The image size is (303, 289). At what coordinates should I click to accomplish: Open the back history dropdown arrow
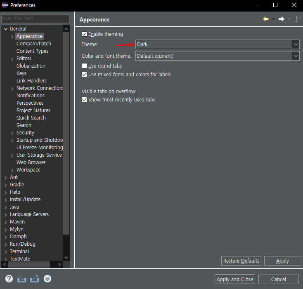pyautogui.click(x=273, y=19)
